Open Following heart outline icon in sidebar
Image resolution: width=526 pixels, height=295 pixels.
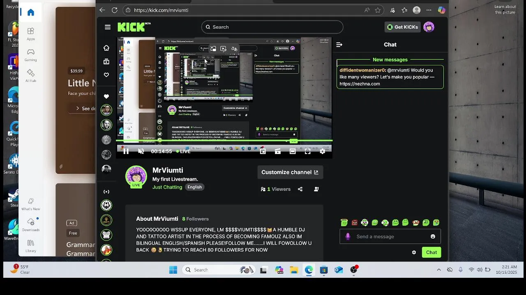106,75
